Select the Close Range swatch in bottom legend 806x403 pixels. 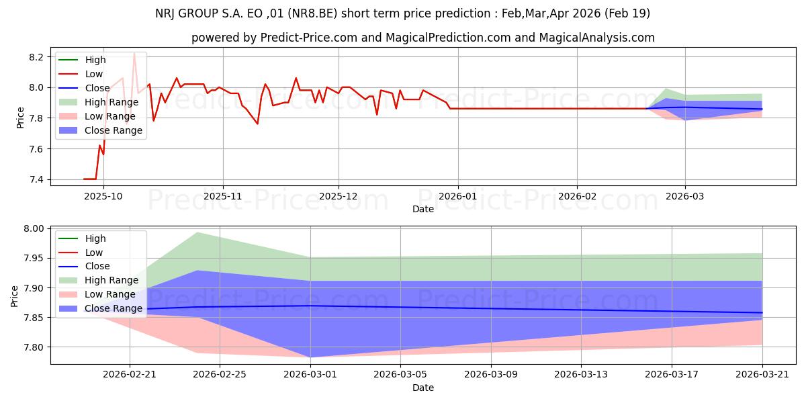click(69, 309)
